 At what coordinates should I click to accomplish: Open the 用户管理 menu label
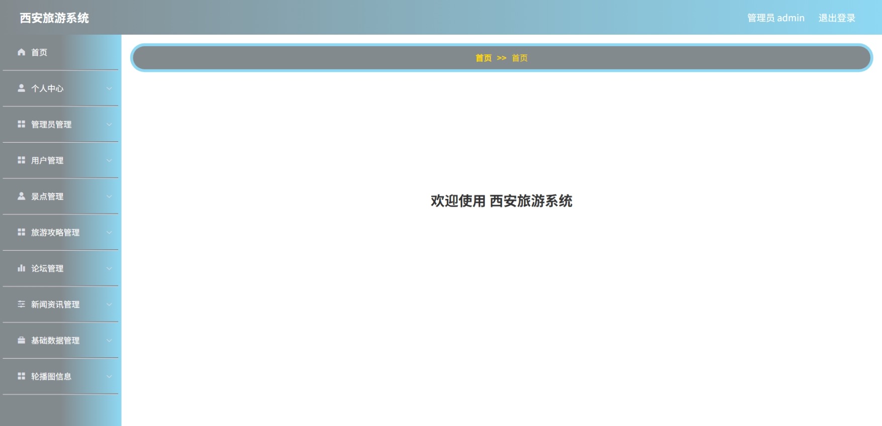coord(47,161)
